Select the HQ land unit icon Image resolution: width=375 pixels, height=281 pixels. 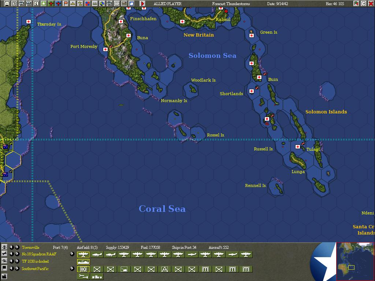click(x=83, y=269)
